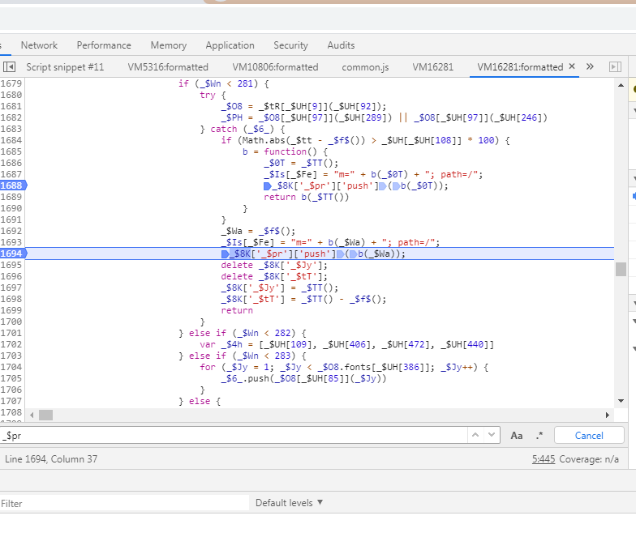Click breakpoint marker on line 1694
This screenshot has height=554, width=636.
tap(12, 254)
